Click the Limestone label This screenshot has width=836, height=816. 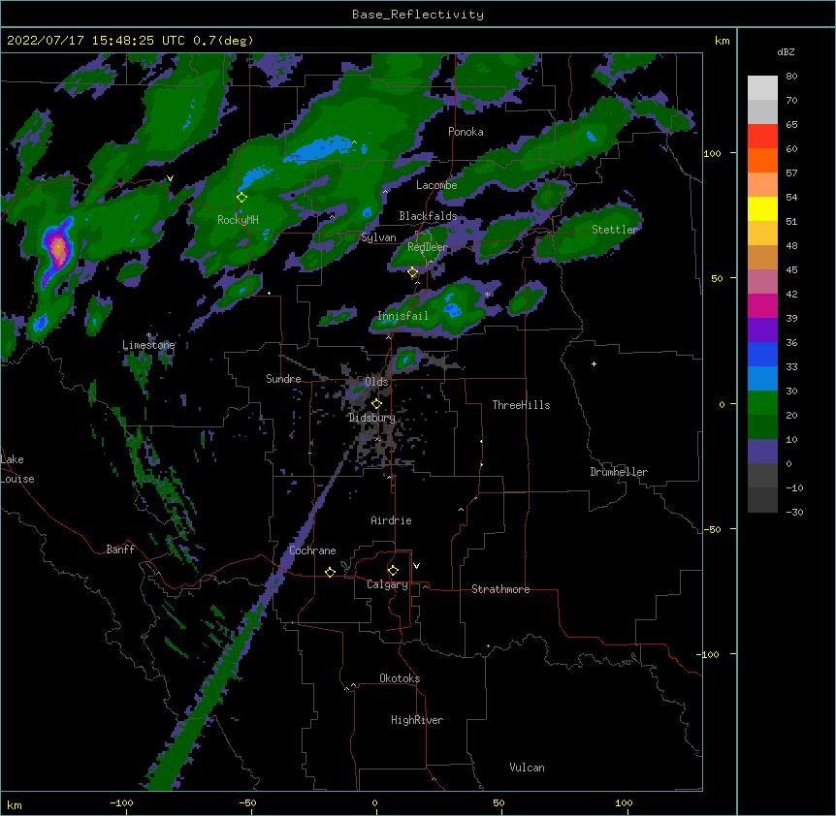click(148, 345)
